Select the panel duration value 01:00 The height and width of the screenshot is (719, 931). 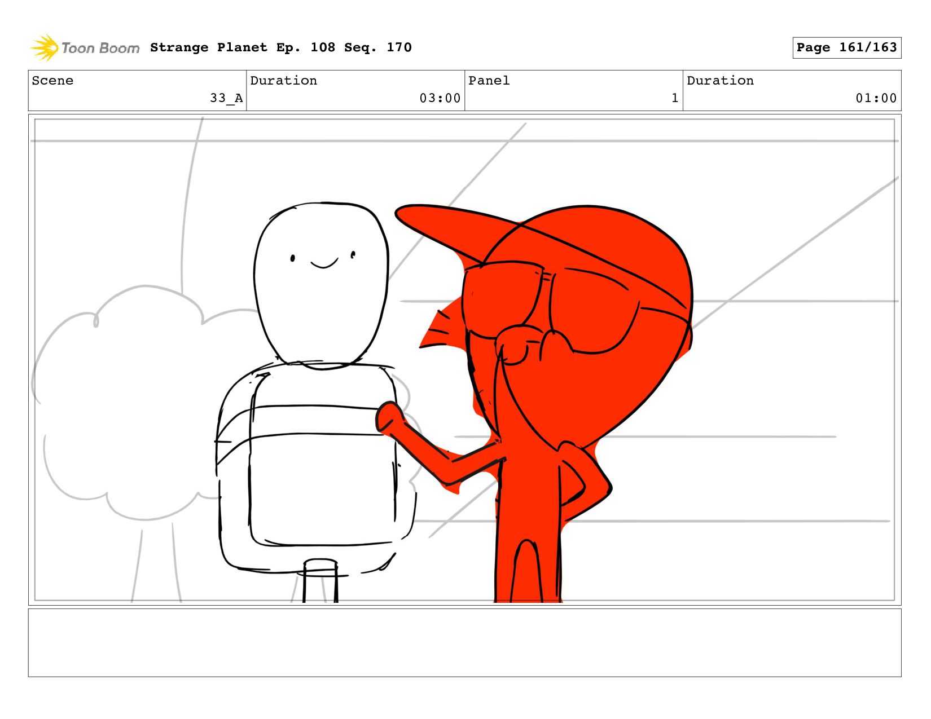tap(876, 98)
